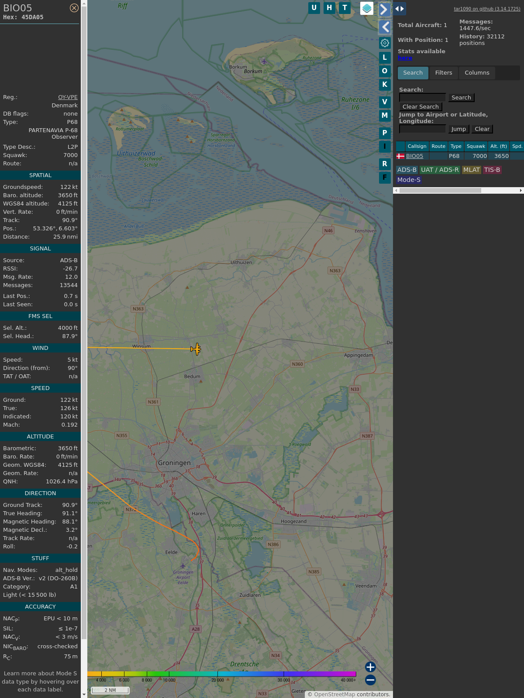Click the Clear button next to Jump
Viewport: 524px width, 698px height.
pyautogui.click(x=482, y=129)
